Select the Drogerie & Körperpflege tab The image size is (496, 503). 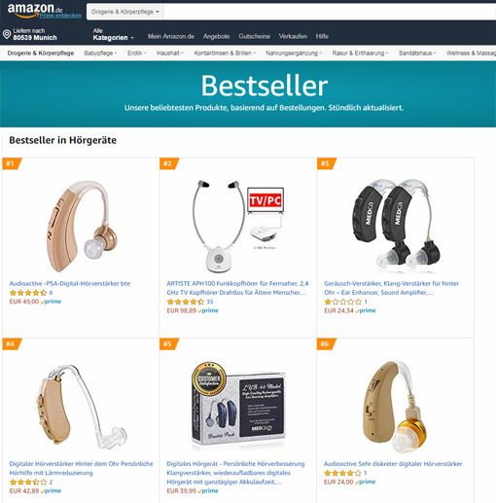point(41,53)
